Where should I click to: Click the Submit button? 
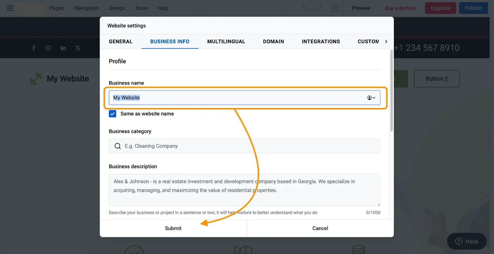[x=173, y=228]
